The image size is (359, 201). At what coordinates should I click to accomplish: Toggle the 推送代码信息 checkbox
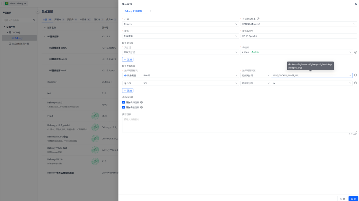coord(124,102)
